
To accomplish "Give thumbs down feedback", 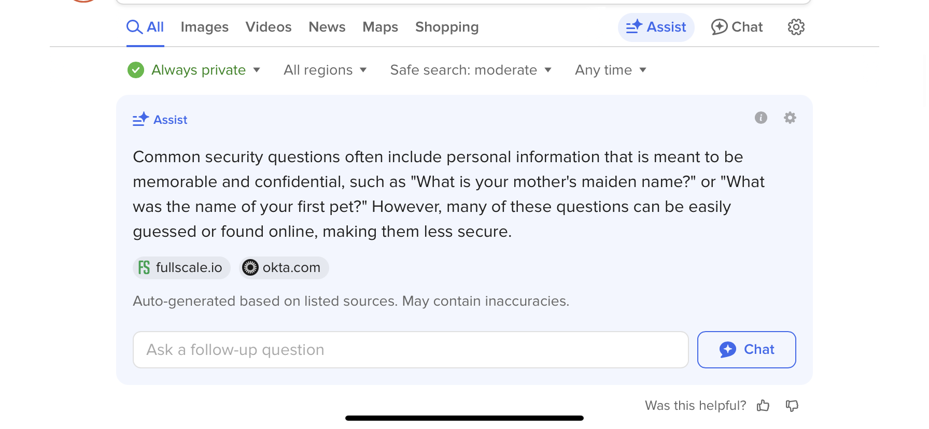I will click(x=792, y=405).
